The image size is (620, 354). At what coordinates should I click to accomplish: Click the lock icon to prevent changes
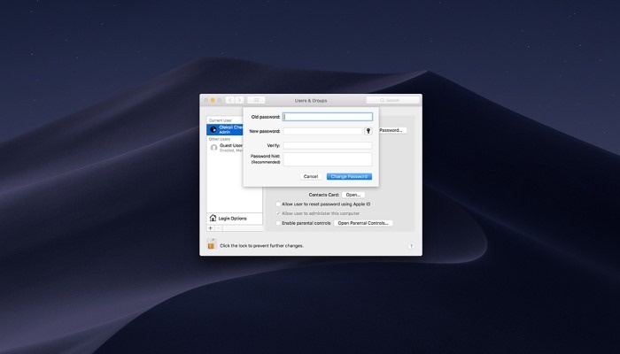(211, 244)
